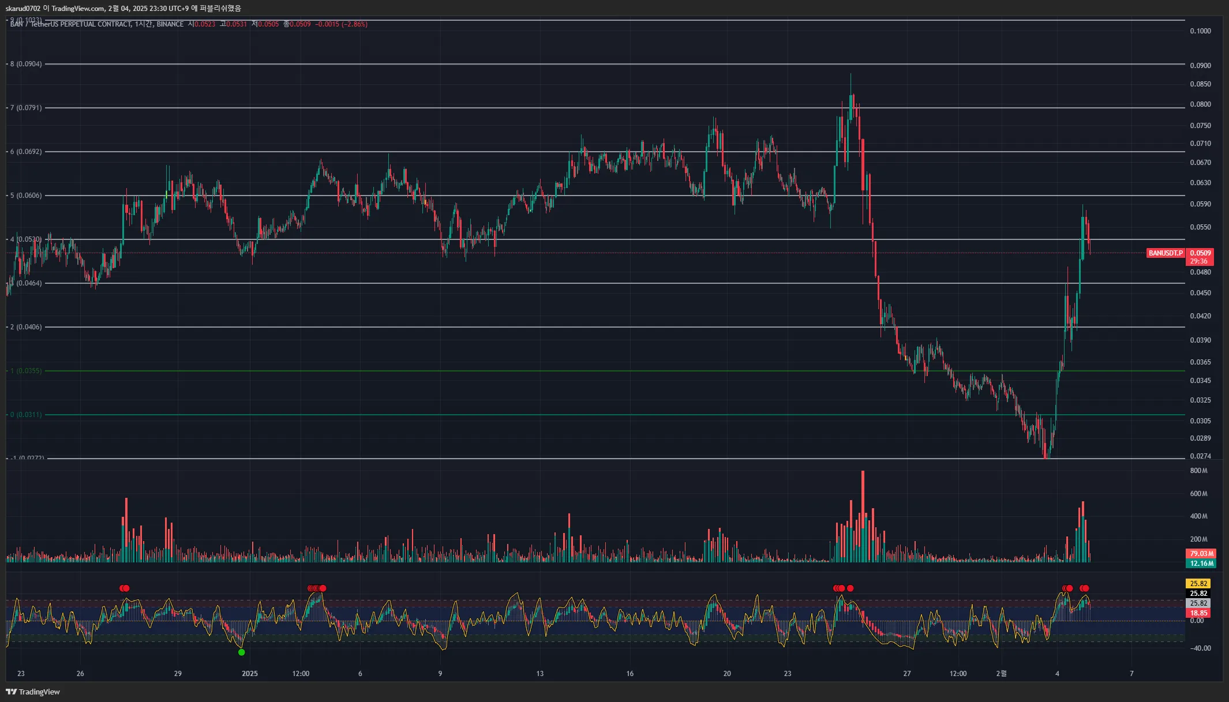The height and width of the screenshot is (702, 1229).
Task: Click 0.0365 on the price axis
Action: (1200, 362)
